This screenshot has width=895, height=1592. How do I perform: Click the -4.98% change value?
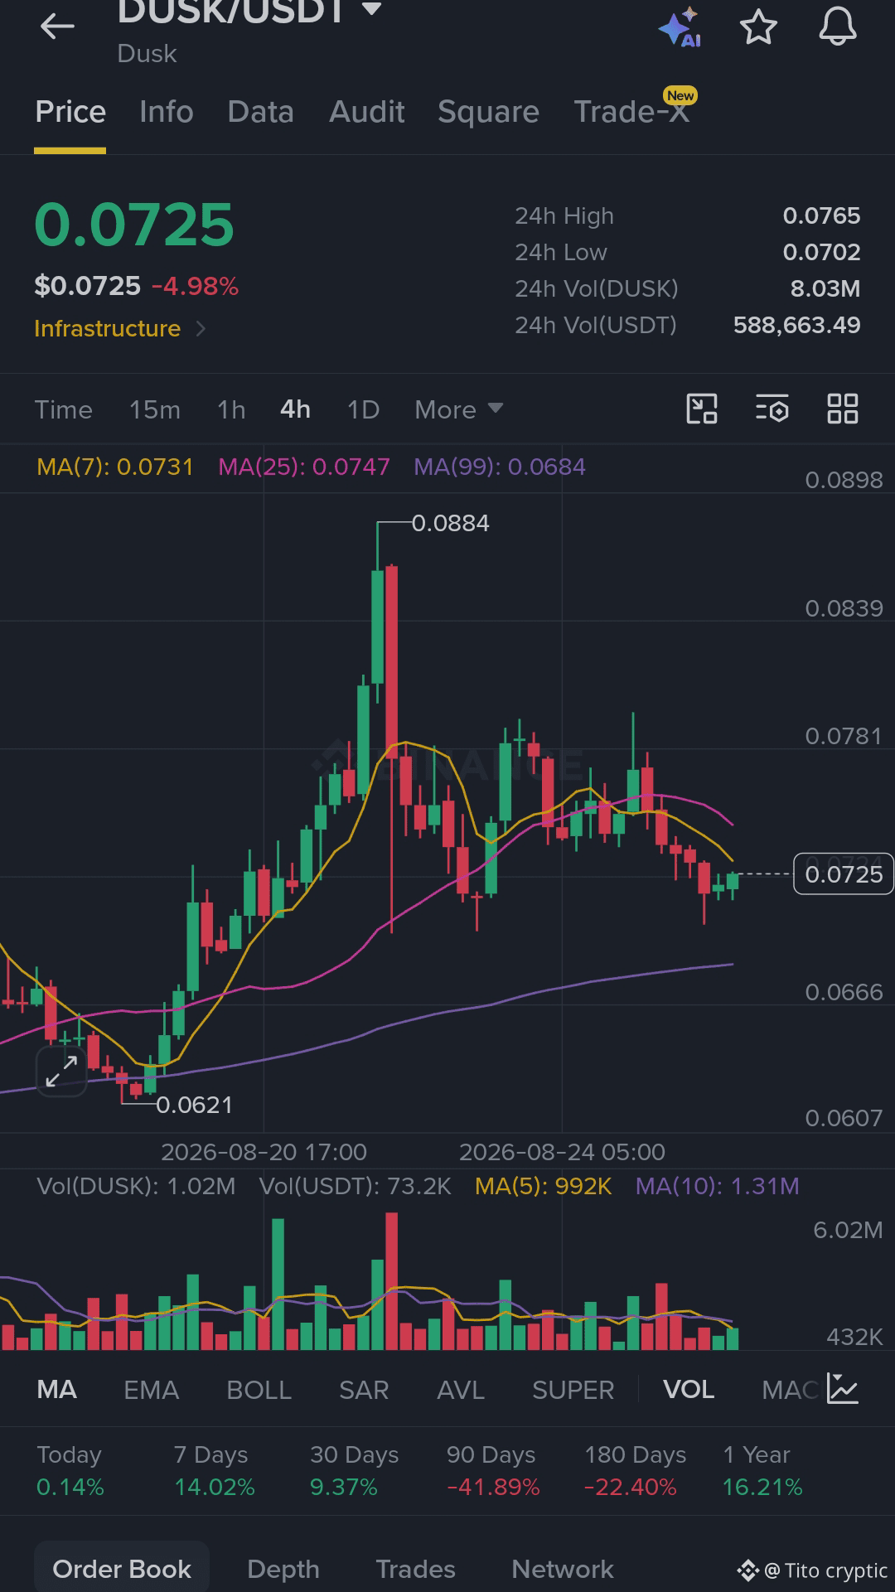click(195, 287)
